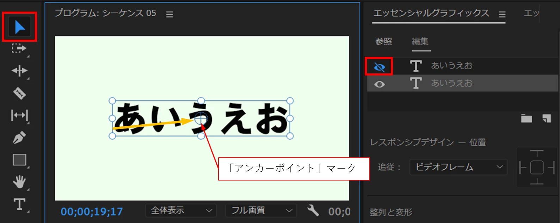Click the pin-to-edges responsive design widget
This screenshot has width=560, height=223.
[x=537, y=168]
